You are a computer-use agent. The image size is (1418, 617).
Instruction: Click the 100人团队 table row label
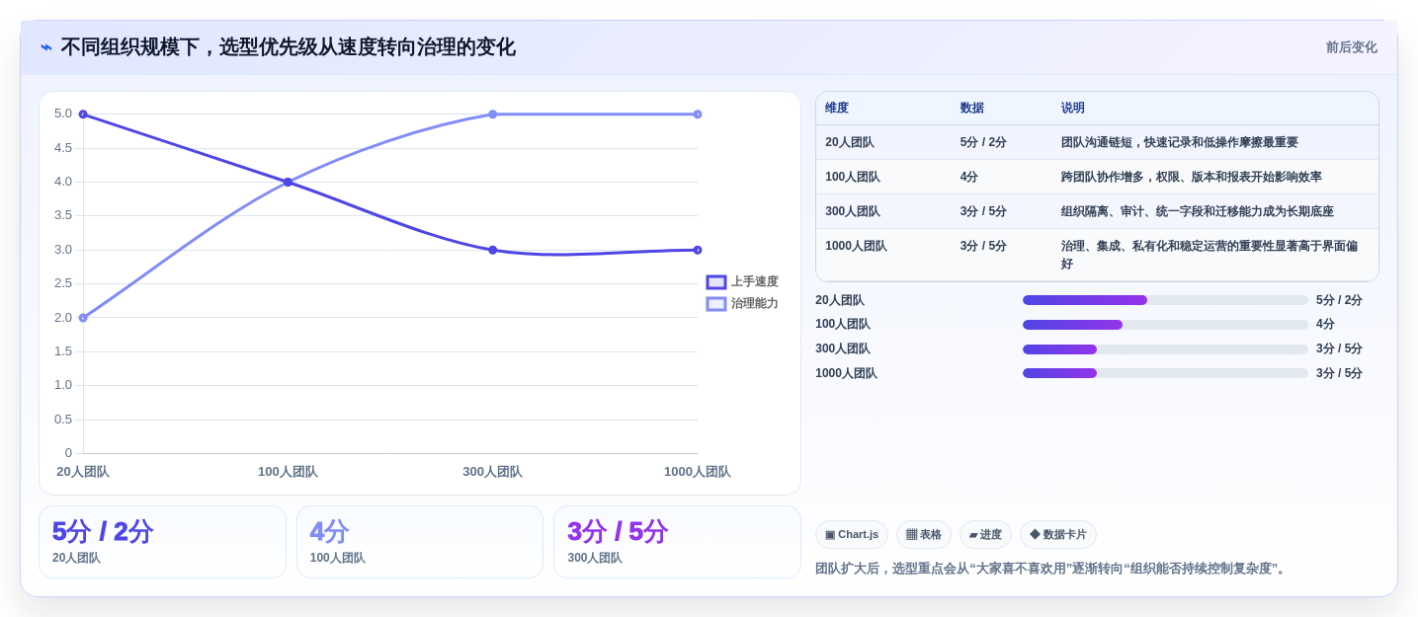click(x=853, y=178)
